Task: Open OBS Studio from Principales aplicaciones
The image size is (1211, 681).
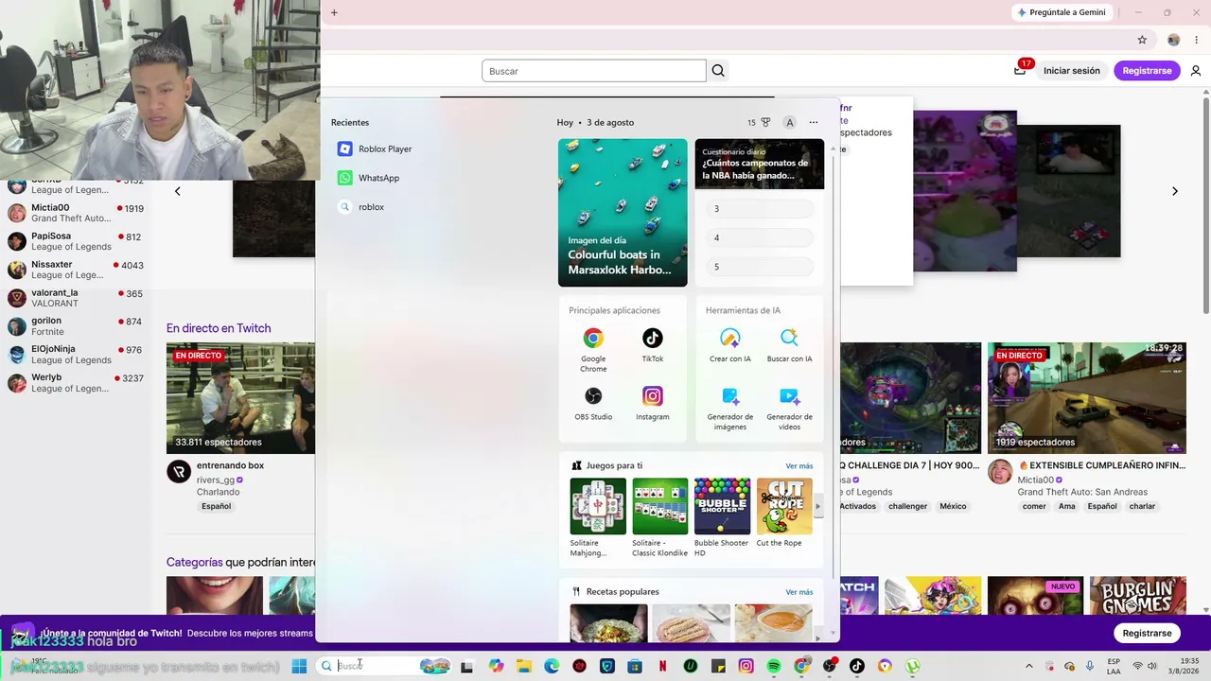Action: click(593, 403)
